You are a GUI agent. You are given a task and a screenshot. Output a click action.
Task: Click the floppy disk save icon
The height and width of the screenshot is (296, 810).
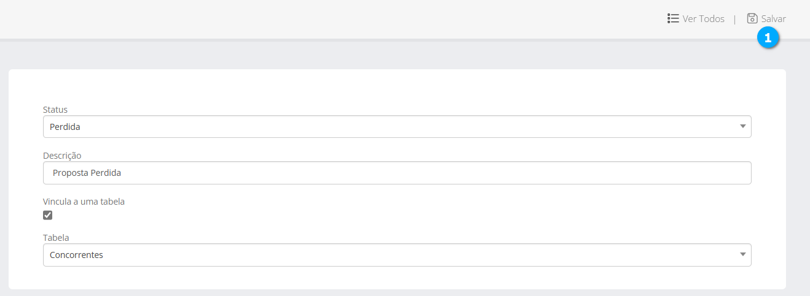pos(752,18)
